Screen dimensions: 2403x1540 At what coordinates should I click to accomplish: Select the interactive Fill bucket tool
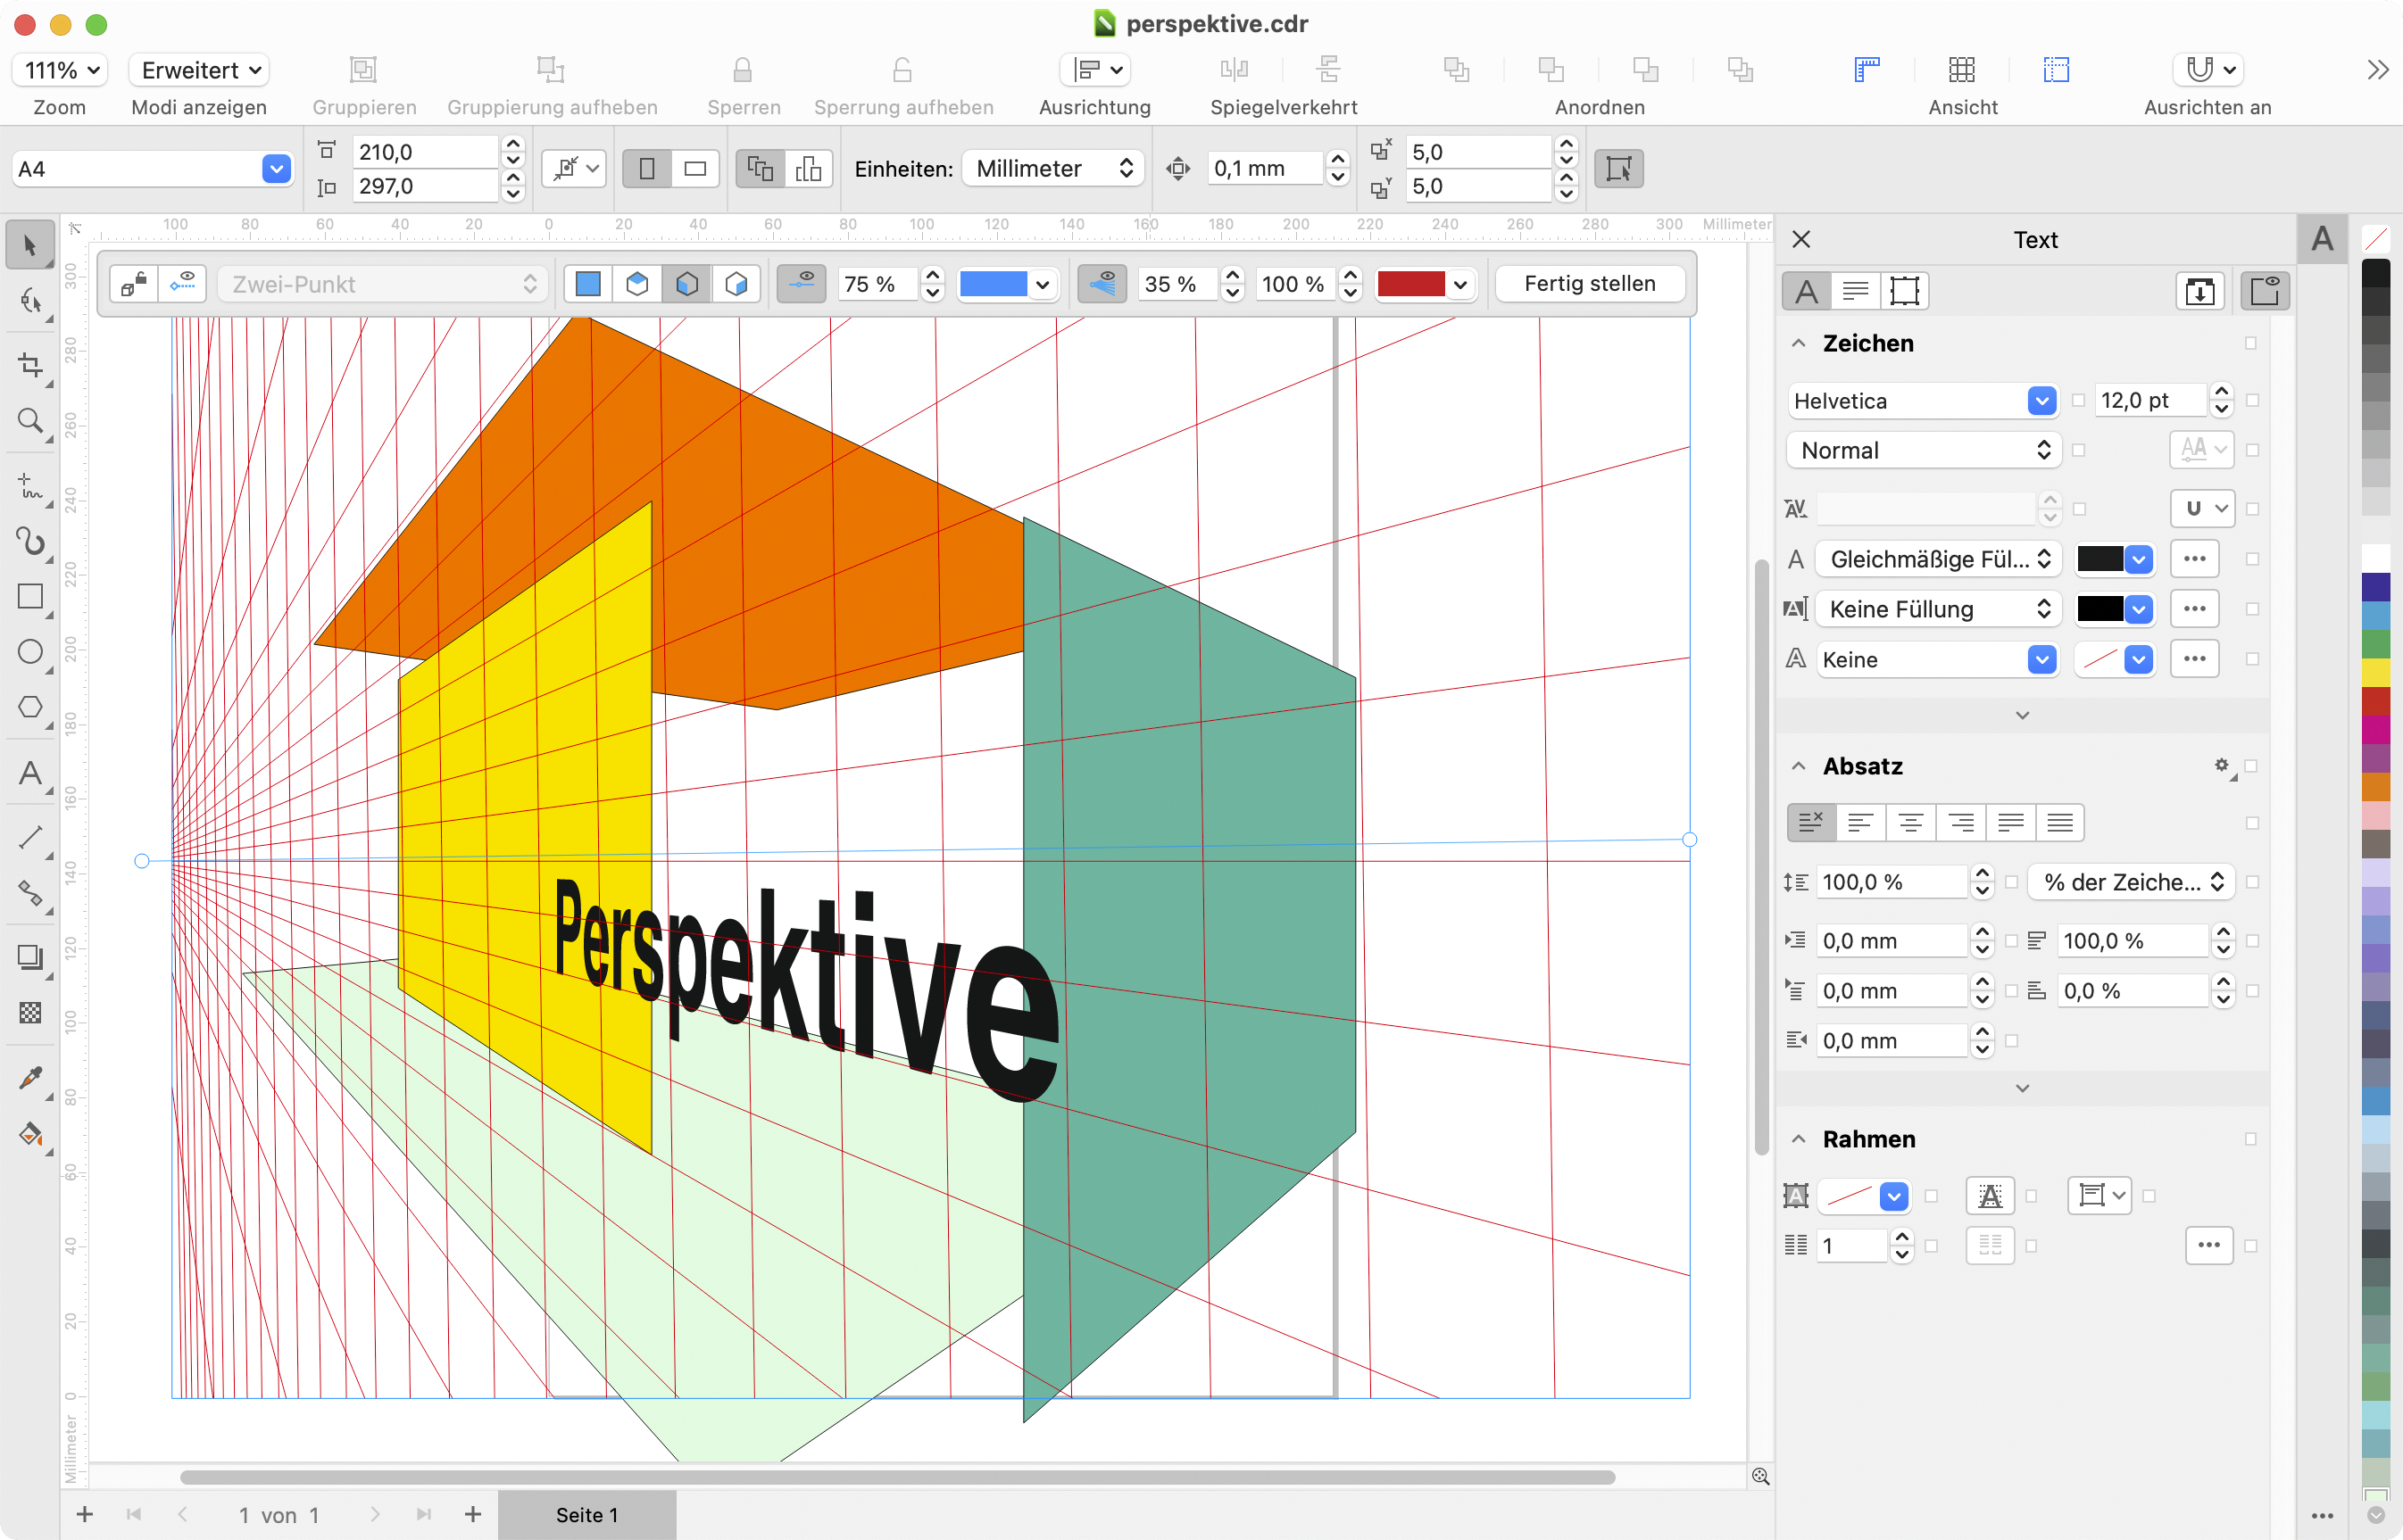pyautogui.click(x=30, y=1134)
